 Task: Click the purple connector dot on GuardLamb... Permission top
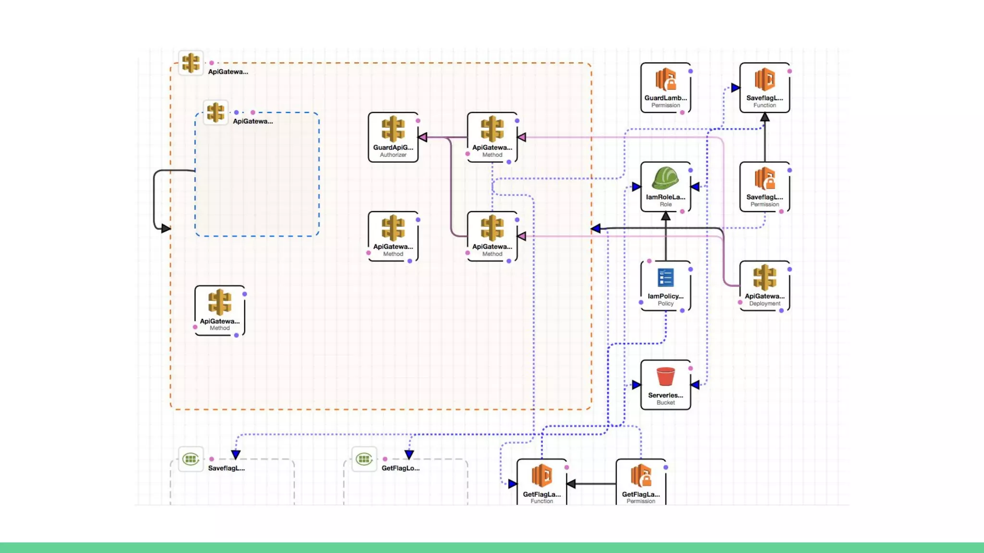(x=690, y=71)
